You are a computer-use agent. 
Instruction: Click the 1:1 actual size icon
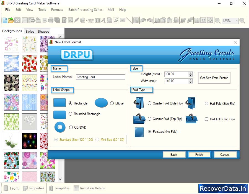pos(203,21)
